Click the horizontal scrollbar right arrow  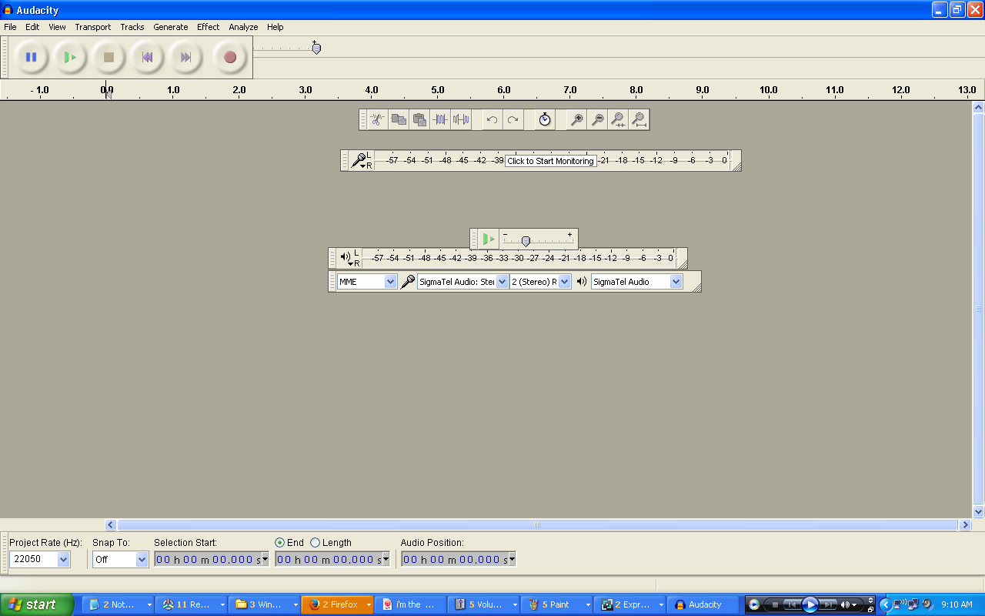tap(965, 524)
